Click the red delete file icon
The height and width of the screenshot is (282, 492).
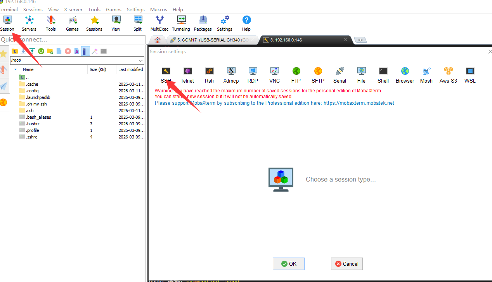(68, 51)
